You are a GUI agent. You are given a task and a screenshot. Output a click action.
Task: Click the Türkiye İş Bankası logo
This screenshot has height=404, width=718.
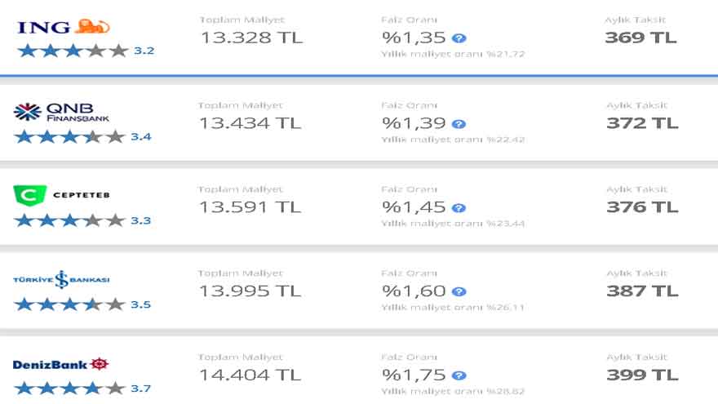click(x=61, y=280)
